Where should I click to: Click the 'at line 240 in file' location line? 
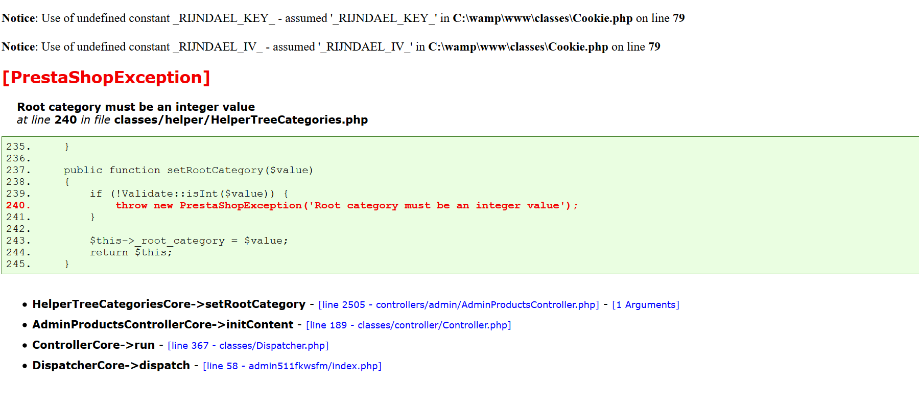pyautogui.click(x=192, y=120)
